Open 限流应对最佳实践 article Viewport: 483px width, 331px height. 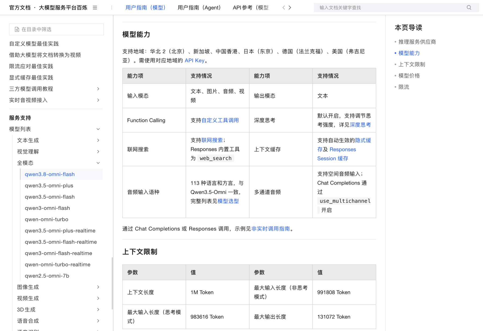(31, 66)
